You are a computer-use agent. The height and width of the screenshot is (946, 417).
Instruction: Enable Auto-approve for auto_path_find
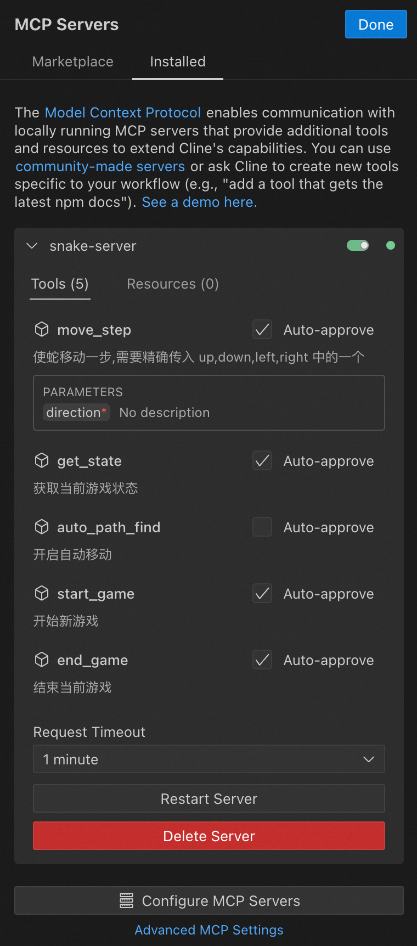point(262,527)
